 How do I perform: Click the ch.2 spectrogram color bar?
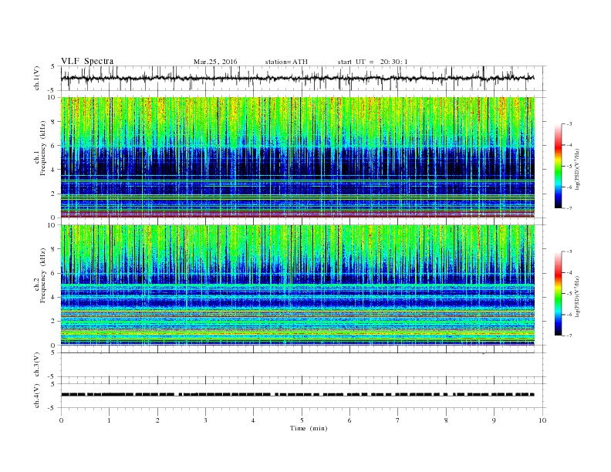coord(559,294)
